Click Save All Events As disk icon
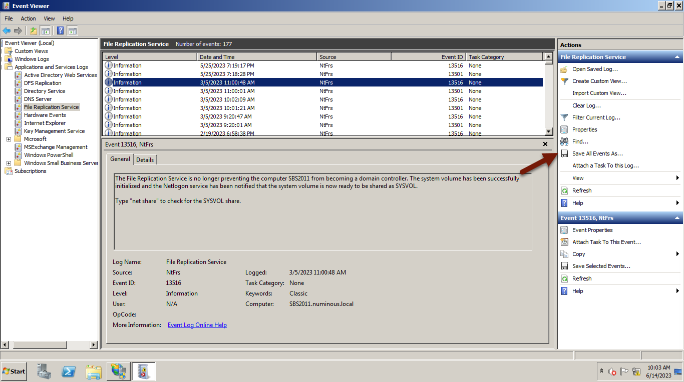Viewport: 684px width, 382px height. click(x=564, y=153)
